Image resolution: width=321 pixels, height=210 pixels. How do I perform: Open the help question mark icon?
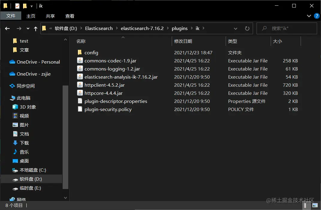tap(317, 16)
